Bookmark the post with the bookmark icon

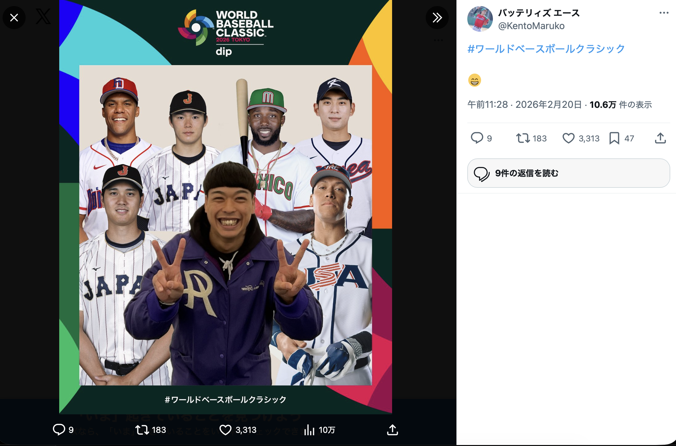(x=614, y=138)
